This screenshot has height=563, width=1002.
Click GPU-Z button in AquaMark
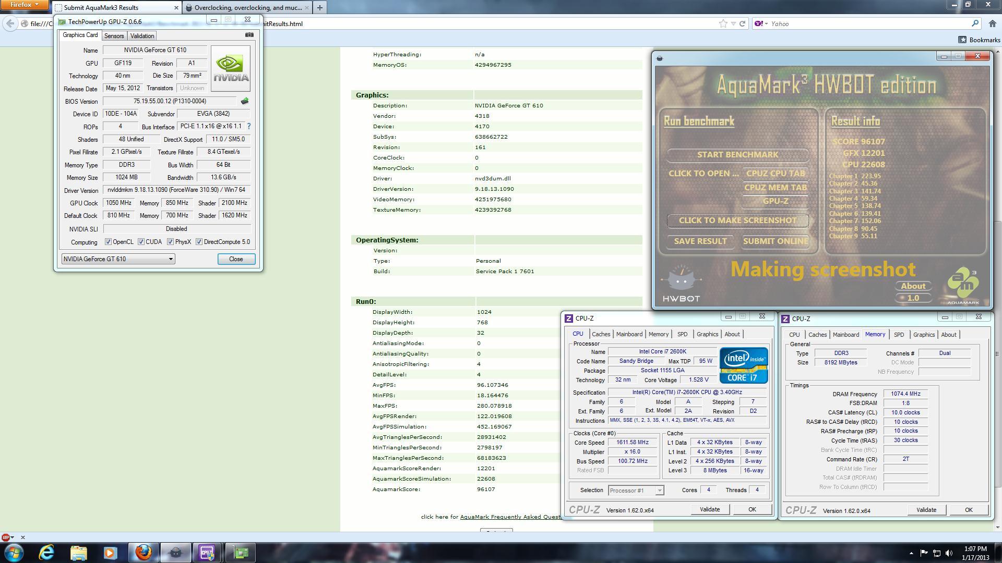click(776, 201)
